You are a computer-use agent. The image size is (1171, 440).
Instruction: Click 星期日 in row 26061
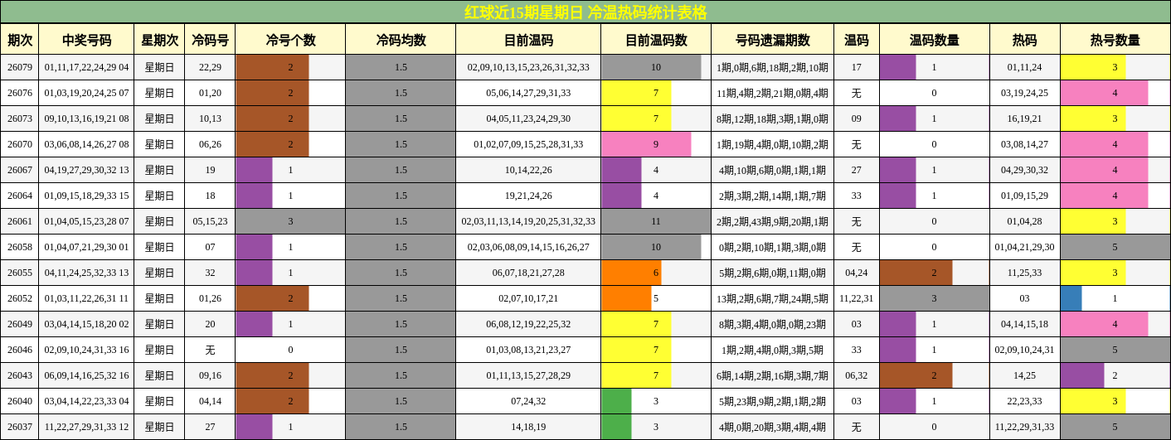point(159,221)
